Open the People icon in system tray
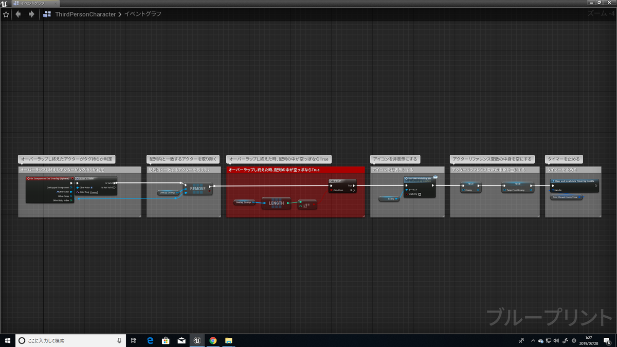Image resolution: width=617 pixels, height=347 pixels. click(522, 340)
